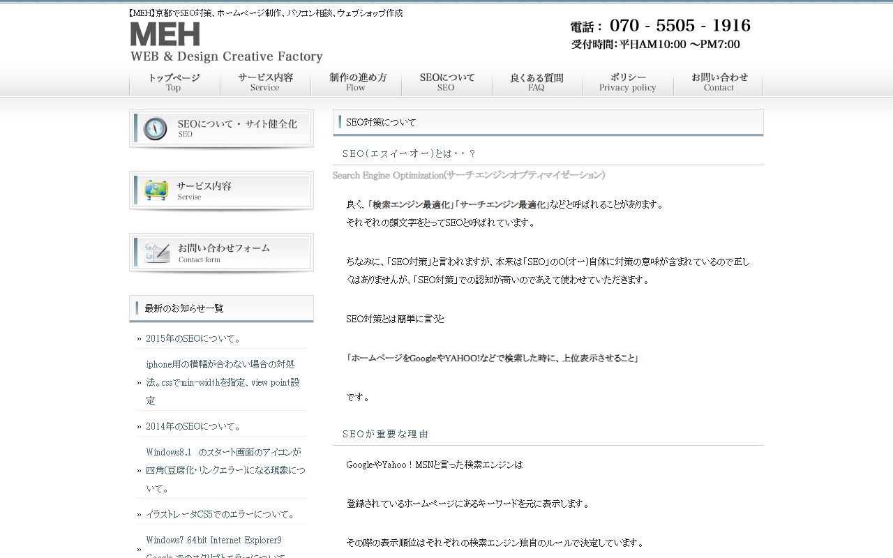Select SEOについて in navigation bar
This screenshot has width=893, height=558.
pos(446,82)
